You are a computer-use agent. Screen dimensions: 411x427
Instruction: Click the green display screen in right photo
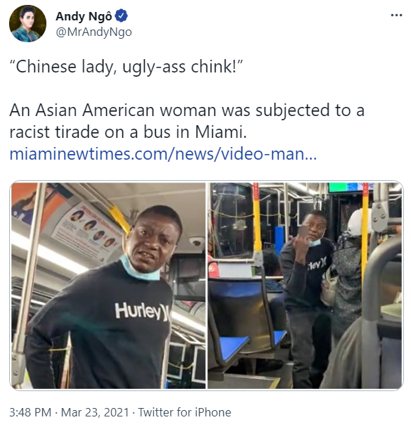344,187
